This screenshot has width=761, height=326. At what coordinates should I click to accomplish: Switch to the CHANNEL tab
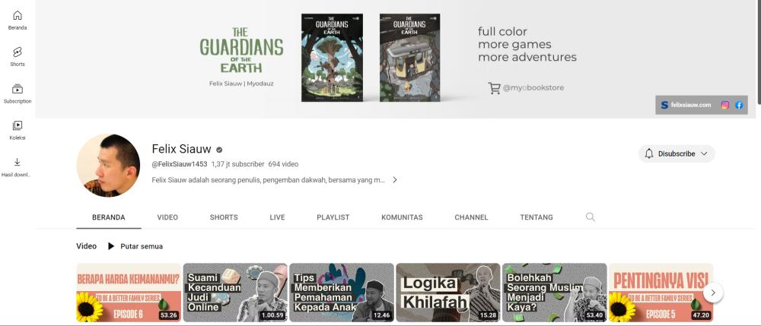tap(471, 217)
